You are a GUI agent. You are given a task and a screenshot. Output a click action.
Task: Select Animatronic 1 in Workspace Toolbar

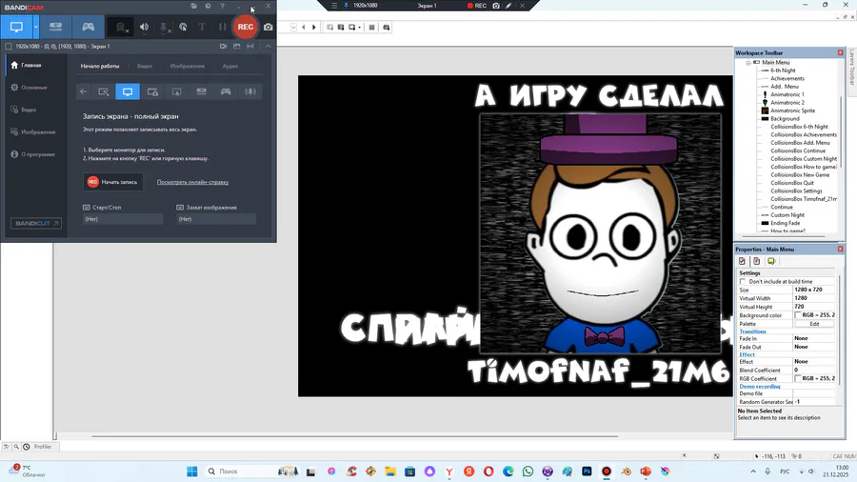coord(787,94)
